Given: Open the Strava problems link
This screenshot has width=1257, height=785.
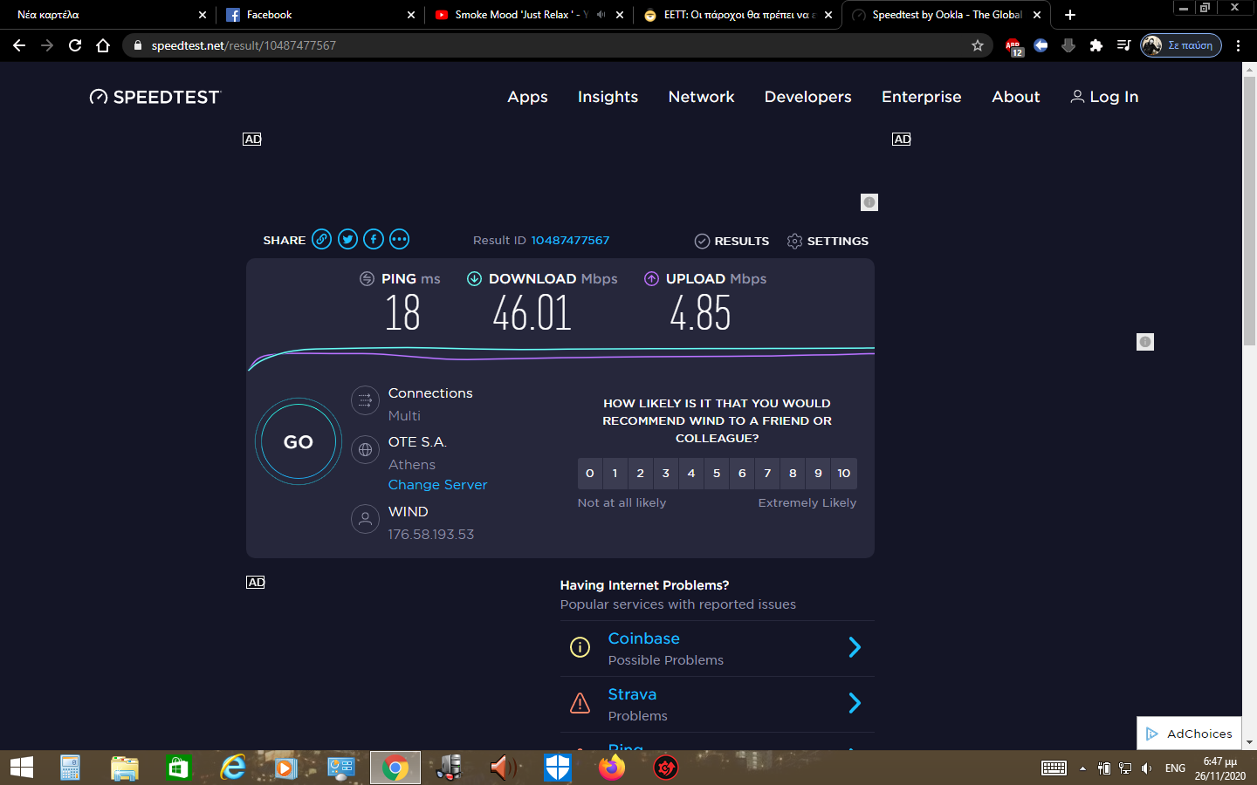Looking at the screenshot, I should 632,694.
